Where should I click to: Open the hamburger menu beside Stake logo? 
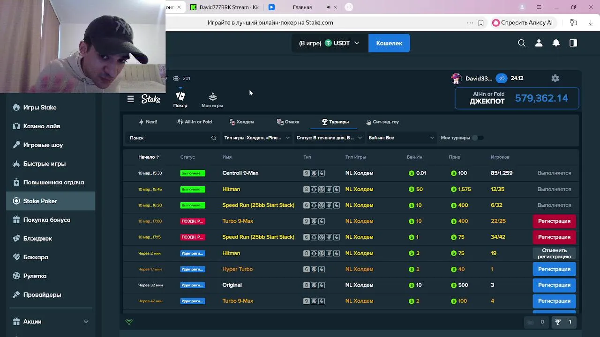131,99
